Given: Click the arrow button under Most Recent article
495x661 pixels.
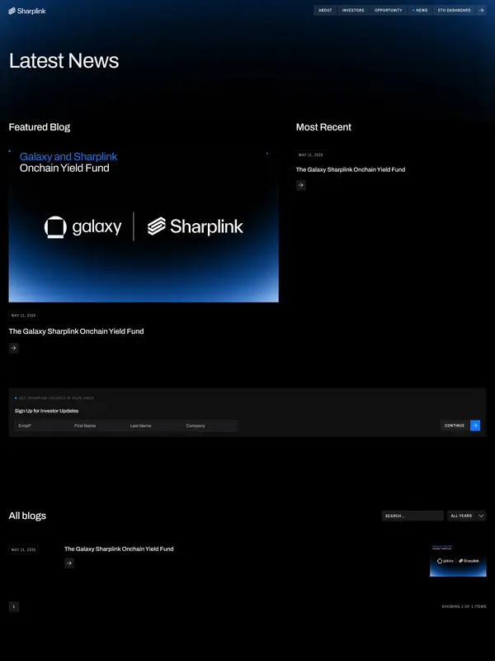Looking at the screenshot, I should coord(301,185).
